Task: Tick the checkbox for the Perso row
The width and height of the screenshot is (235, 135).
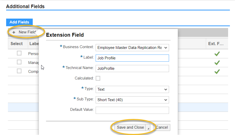Action: [x=19, y=53]
